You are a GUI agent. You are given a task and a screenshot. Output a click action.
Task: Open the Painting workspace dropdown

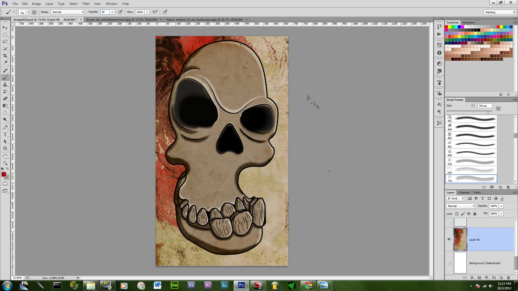[x=500, y=12]
